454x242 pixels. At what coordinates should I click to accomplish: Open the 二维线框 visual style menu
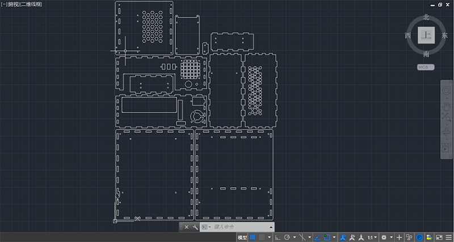(x=31, y=5)
